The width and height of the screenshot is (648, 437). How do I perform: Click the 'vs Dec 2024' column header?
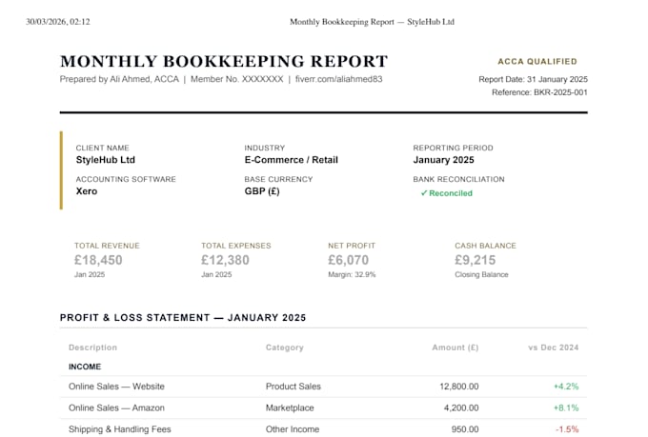coord(554,348)
